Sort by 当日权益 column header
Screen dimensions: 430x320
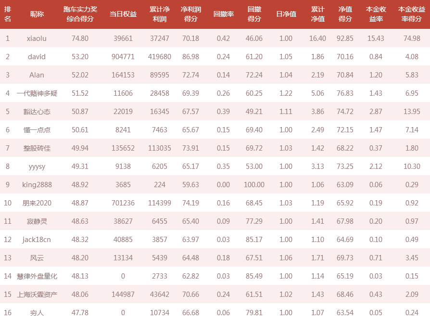pos(121,14)
